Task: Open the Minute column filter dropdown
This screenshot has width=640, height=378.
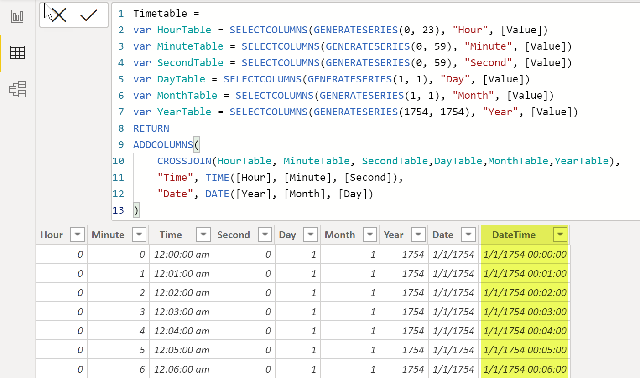Action: [x=139, y=235]
